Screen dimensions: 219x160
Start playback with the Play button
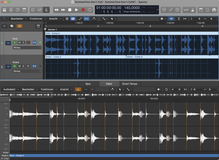(x=76, y=10)
